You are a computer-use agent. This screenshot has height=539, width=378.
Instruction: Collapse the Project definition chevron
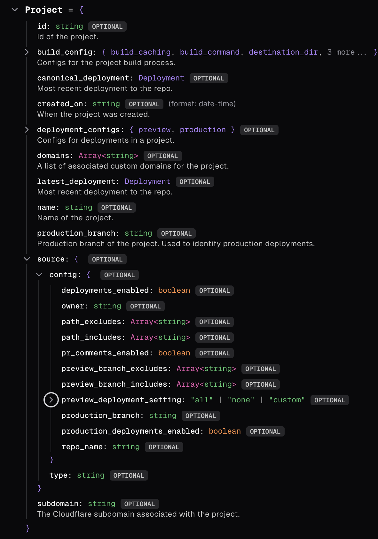(15, 10)
